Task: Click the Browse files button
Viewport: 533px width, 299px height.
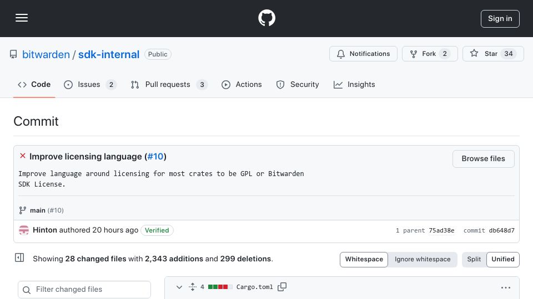Action: point(483,159)
